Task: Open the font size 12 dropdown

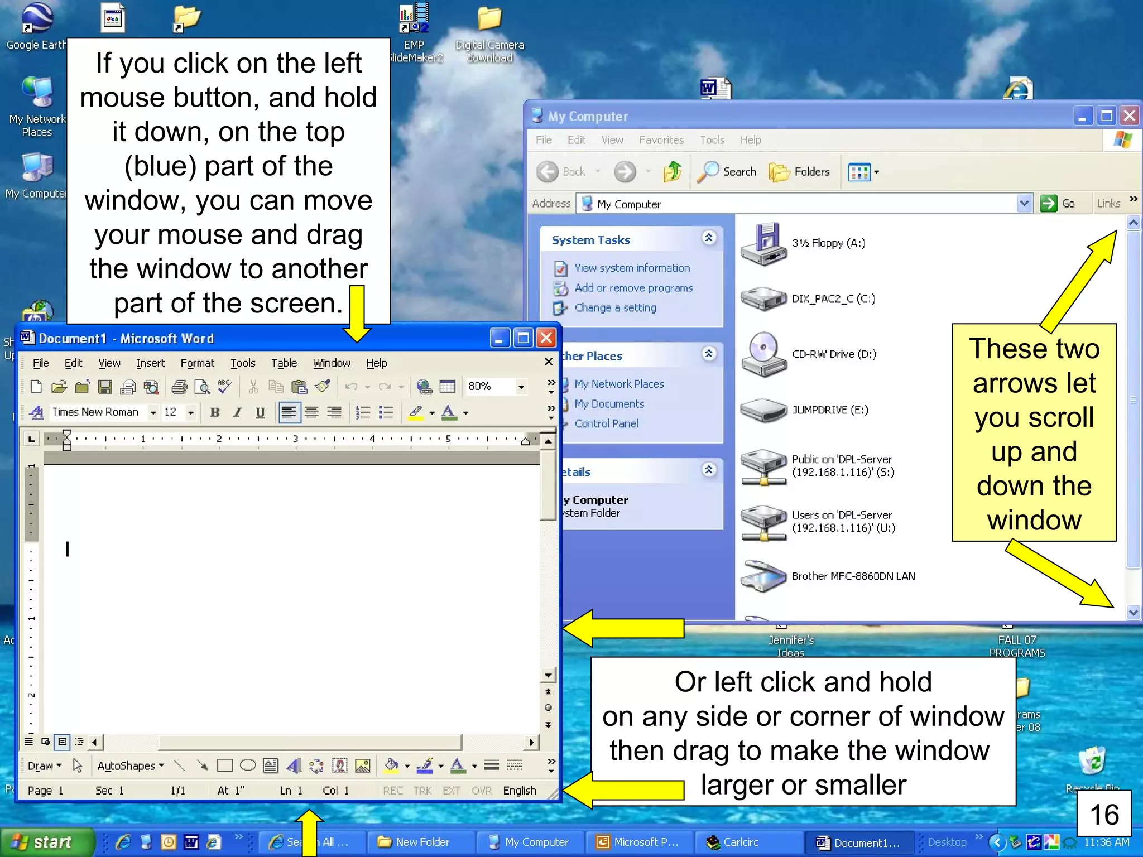Action: point(191,412)
